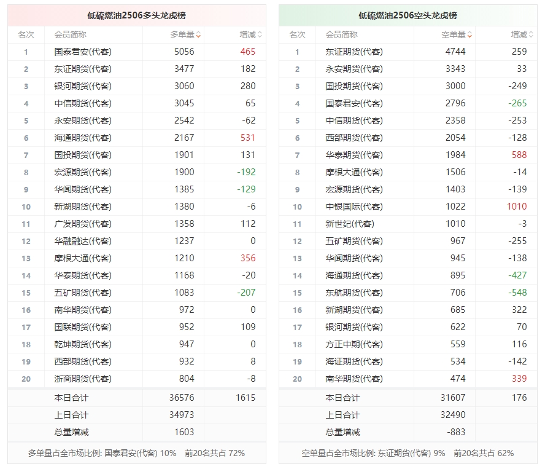Click short volume value 4744
The image size is (545, 469).
point(455,52)
